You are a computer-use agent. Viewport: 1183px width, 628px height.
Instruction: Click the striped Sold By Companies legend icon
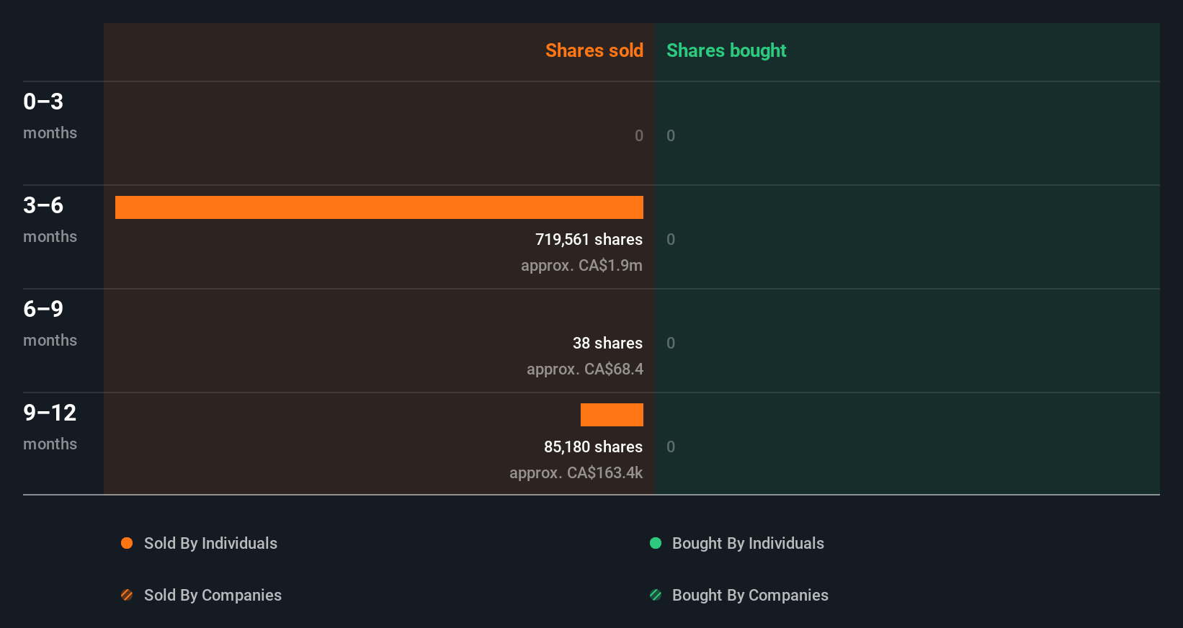[127, 595]
